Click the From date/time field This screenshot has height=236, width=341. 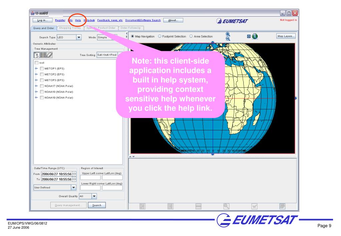point(57,174)
